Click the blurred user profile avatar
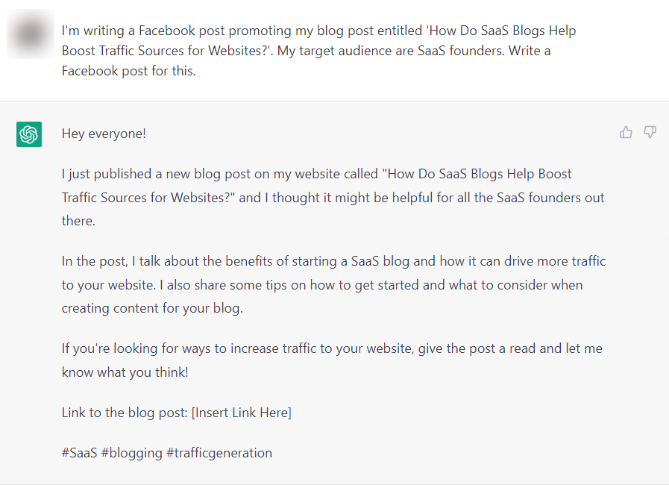Image resolution: width=669 pixels, height=485 pixels. (x=30, y=34)
